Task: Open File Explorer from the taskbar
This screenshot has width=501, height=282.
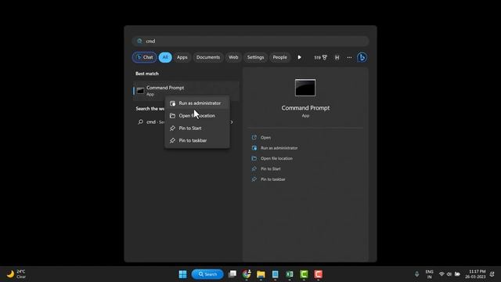Action: click(x=261, y=274)
